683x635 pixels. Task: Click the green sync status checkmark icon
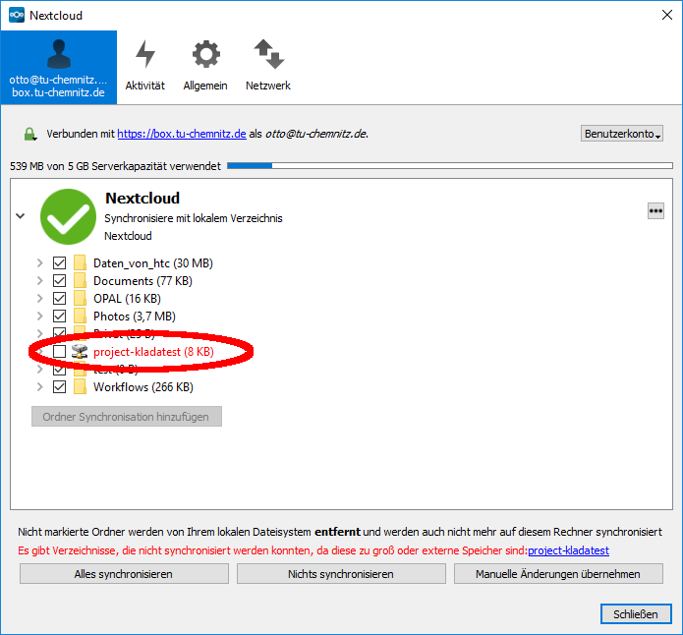68,217
